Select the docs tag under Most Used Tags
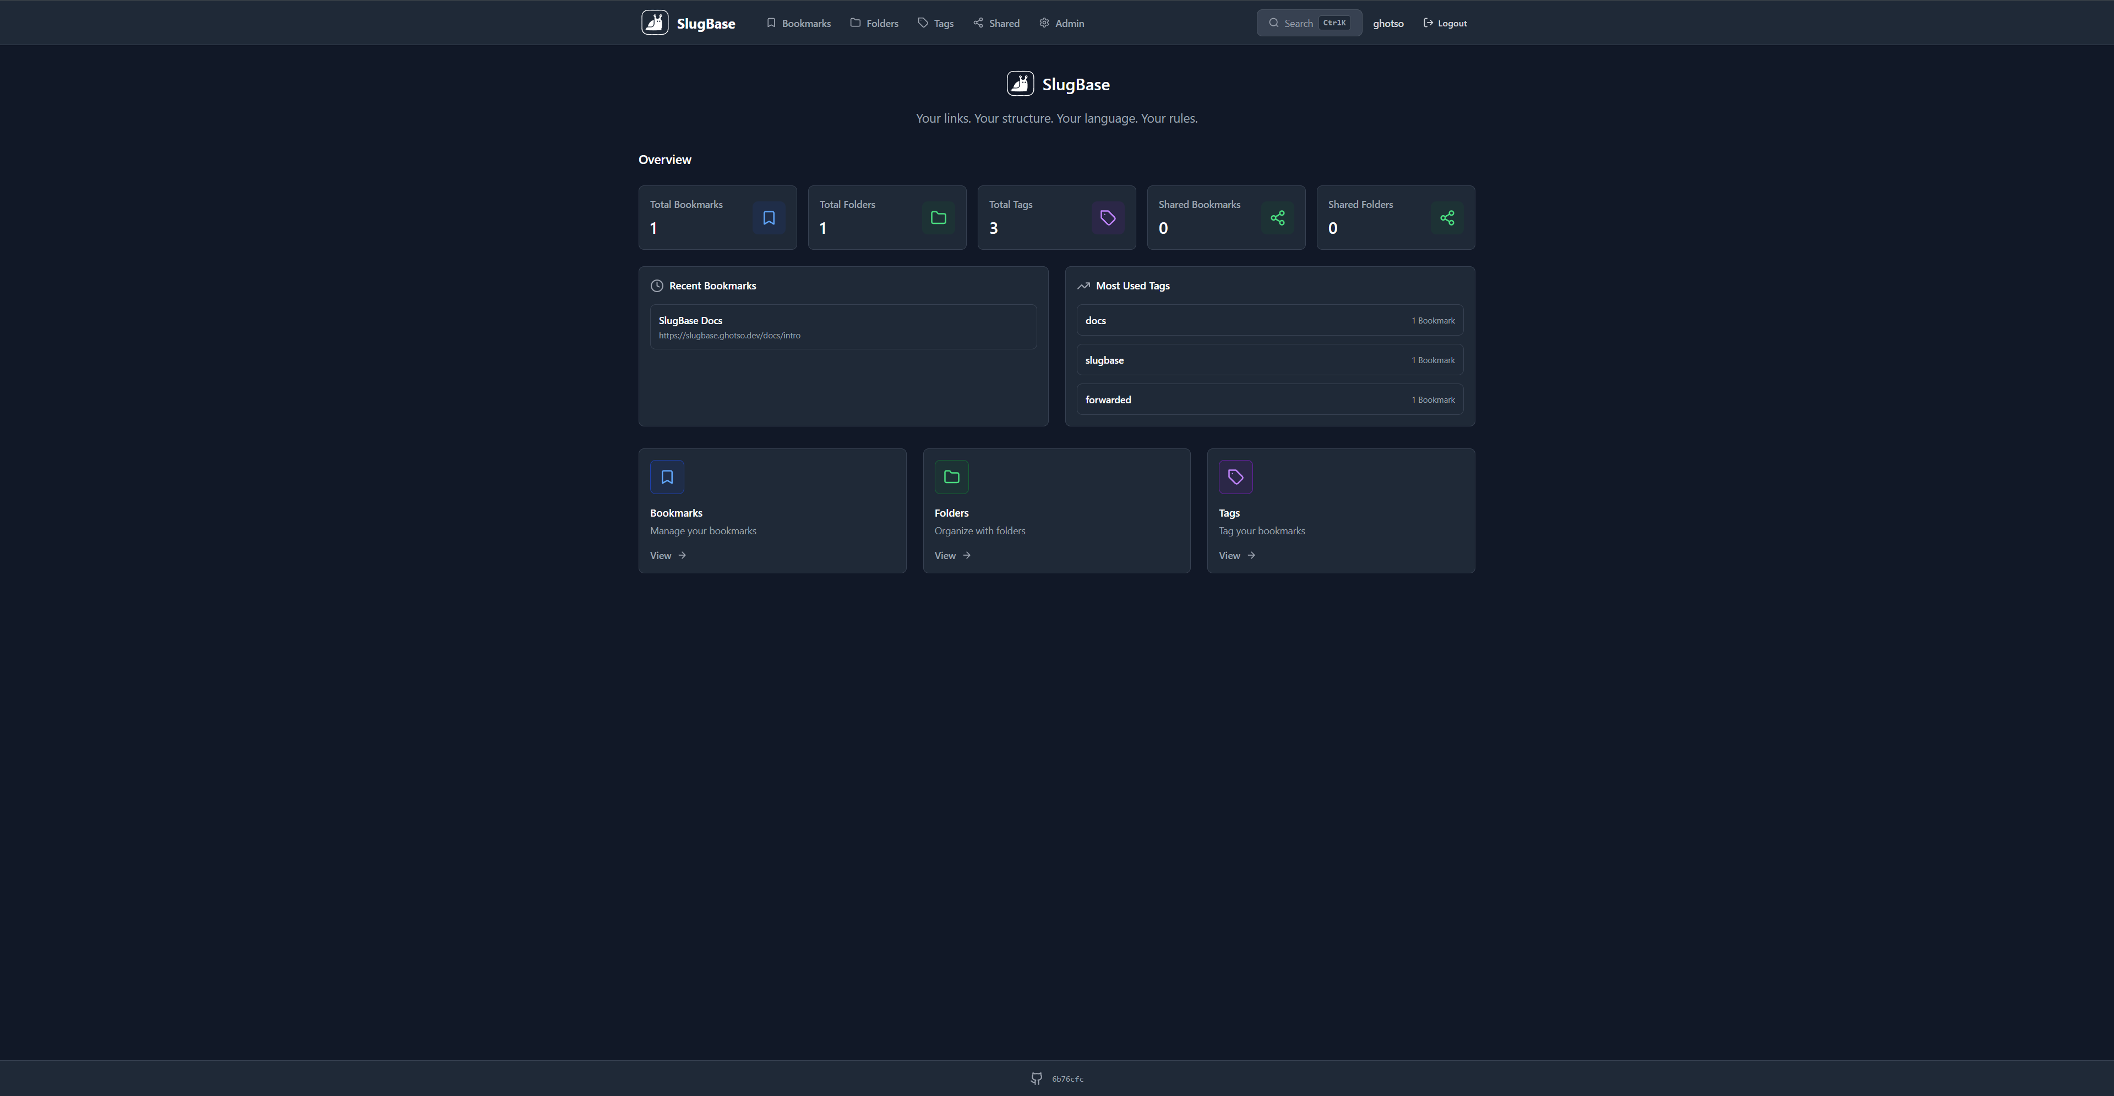Image resolution: width=2114 pixels, height=1096 pixels. click(1270, 320)
